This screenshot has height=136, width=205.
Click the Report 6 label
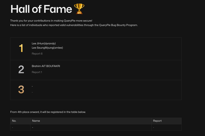coord(37,53)
